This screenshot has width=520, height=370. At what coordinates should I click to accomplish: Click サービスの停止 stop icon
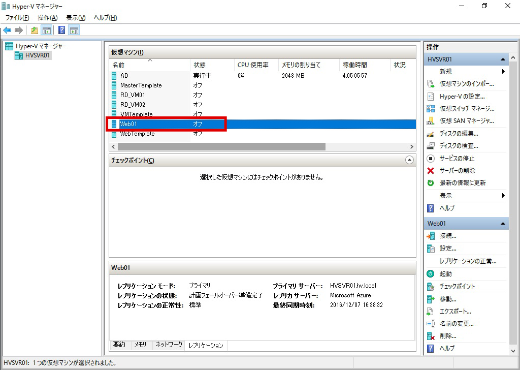(x=431, y=158)
